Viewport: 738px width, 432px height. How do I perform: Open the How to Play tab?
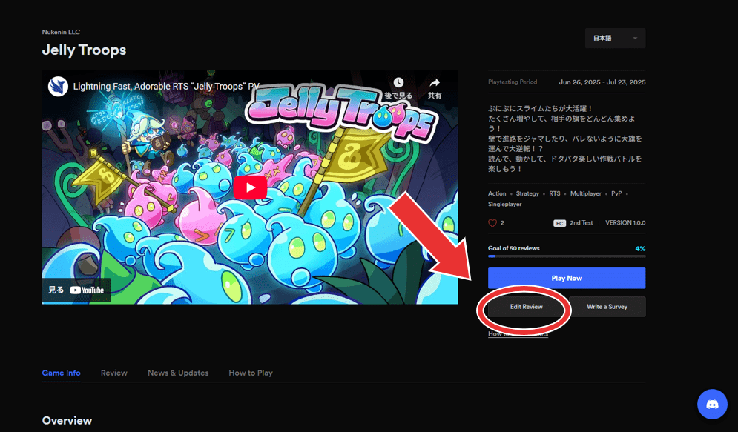tap(251, 373)
